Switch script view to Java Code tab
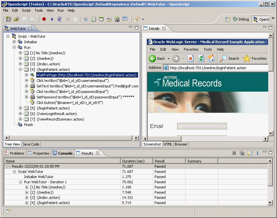This screenshot has width=277, height=218. click(31, 144)
